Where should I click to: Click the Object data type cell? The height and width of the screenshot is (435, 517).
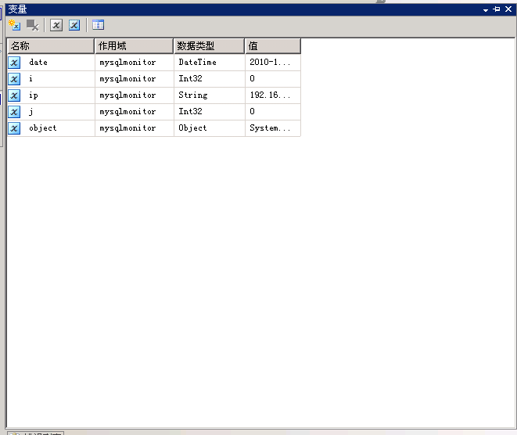pos(210,128)
